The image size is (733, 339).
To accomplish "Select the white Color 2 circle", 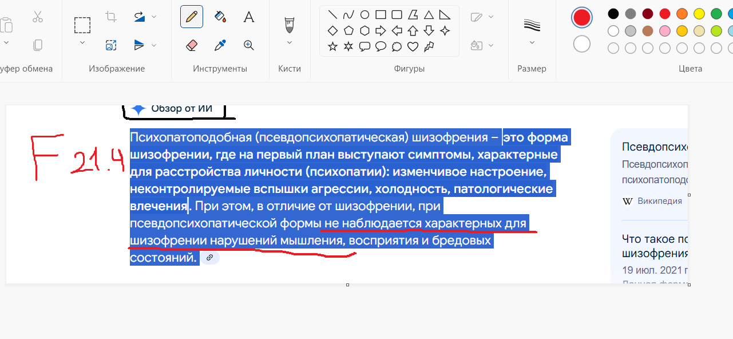I will (x=582, y=44).
